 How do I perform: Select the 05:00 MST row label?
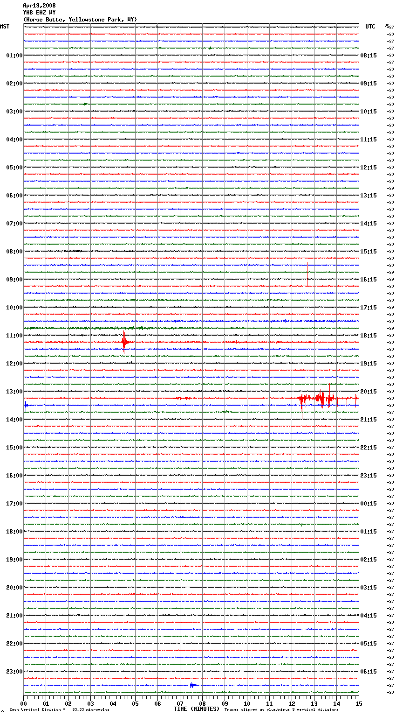(14, 168)
